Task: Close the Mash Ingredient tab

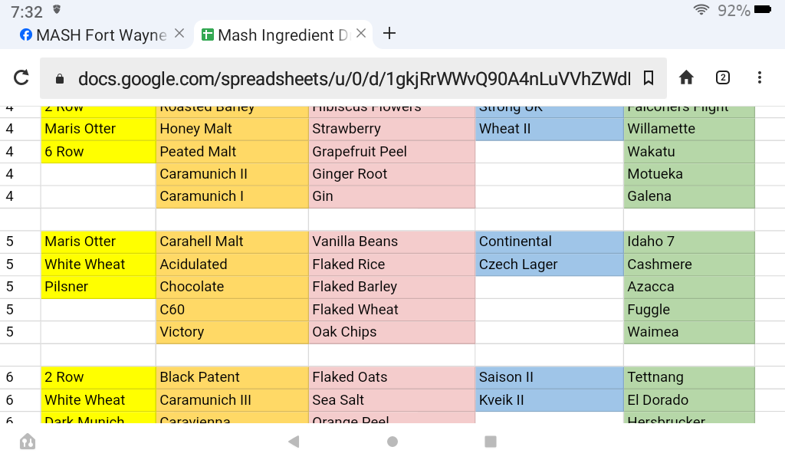Action: [x=360, y=34]
